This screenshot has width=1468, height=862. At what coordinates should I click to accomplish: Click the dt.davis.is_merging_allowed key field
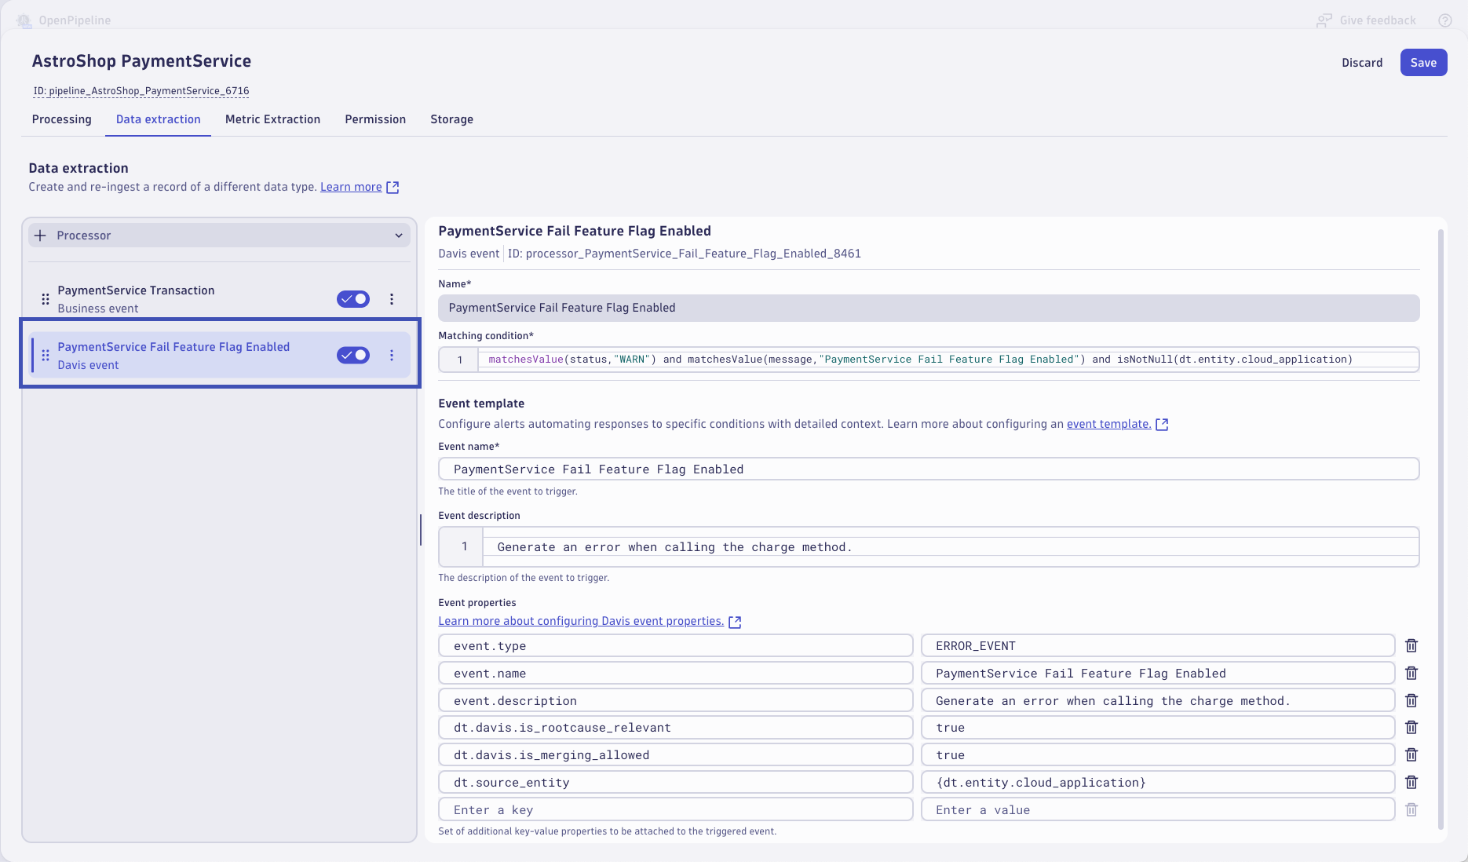tap(675, 754)
